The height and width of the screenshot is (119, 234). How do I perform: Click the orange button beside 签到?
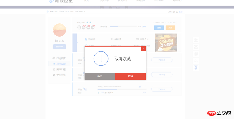(x=170, y=28)
